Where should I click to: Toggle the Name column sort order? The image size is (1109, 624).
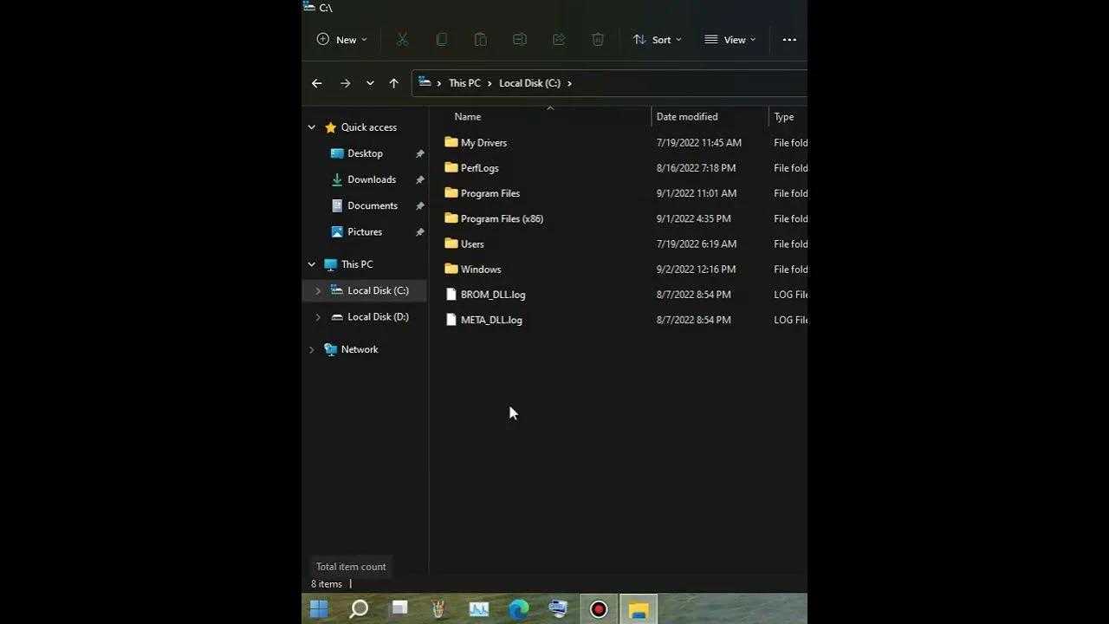pyautogui.click(x=467, y=116)
